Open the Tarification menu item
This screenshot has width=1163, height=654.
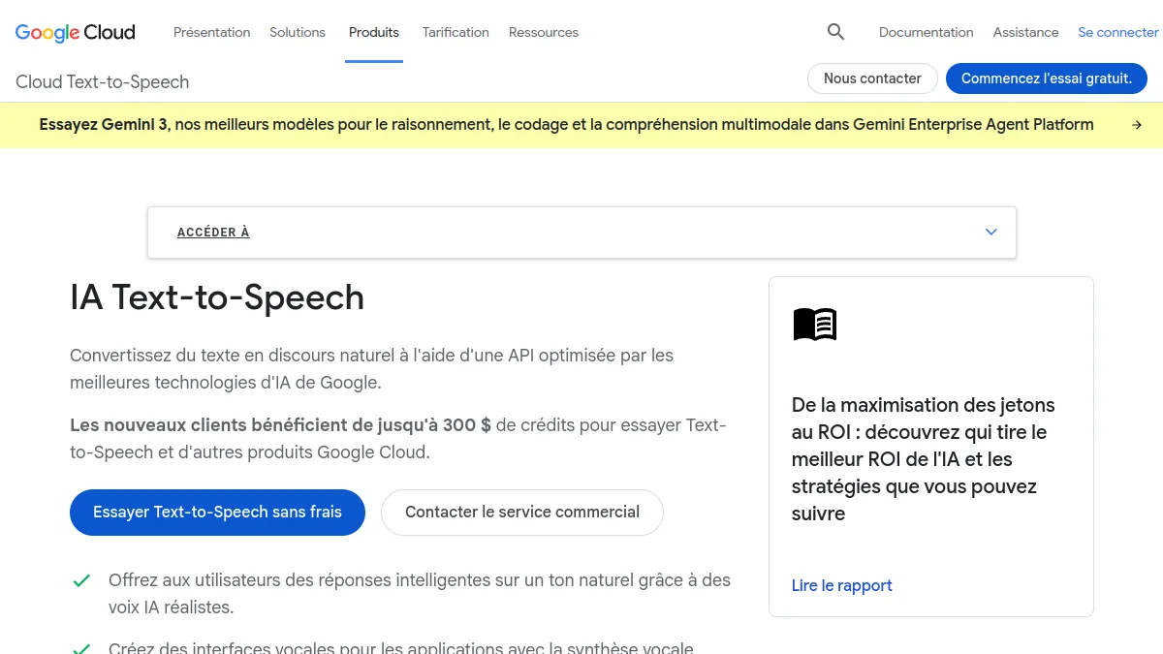point(456,32)
